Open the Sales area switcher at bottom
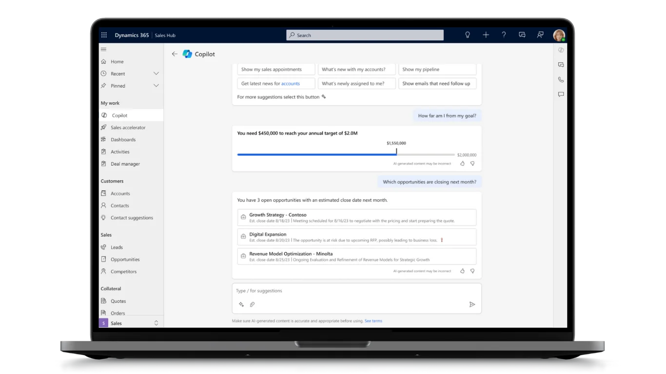Screen dimensions: 666x374 point(131,323)
